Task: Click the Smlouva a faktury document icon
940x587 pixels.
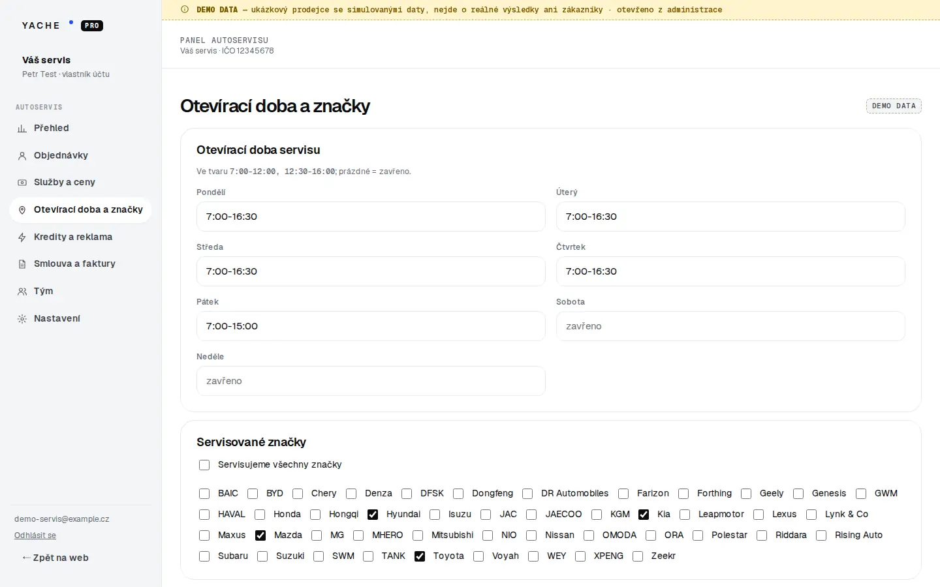Action: pos(22,264)
